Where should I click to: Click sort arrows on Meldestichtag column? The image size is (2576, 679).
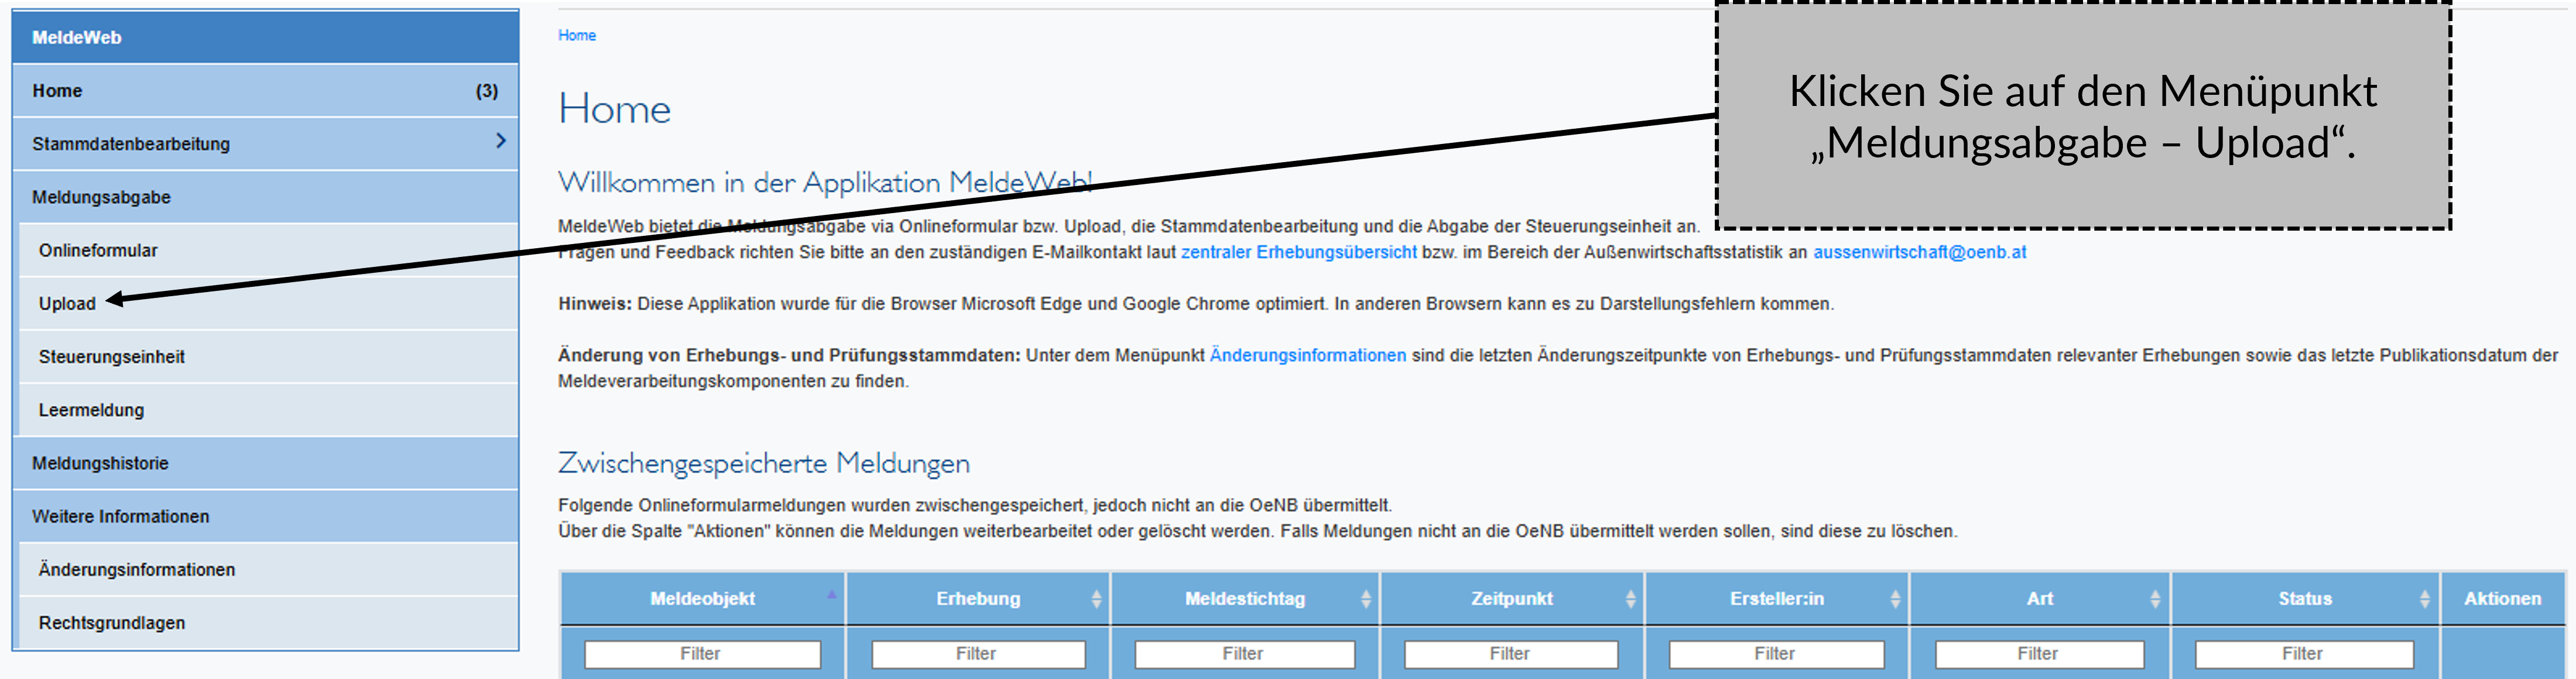click(x=1365, y=598)
